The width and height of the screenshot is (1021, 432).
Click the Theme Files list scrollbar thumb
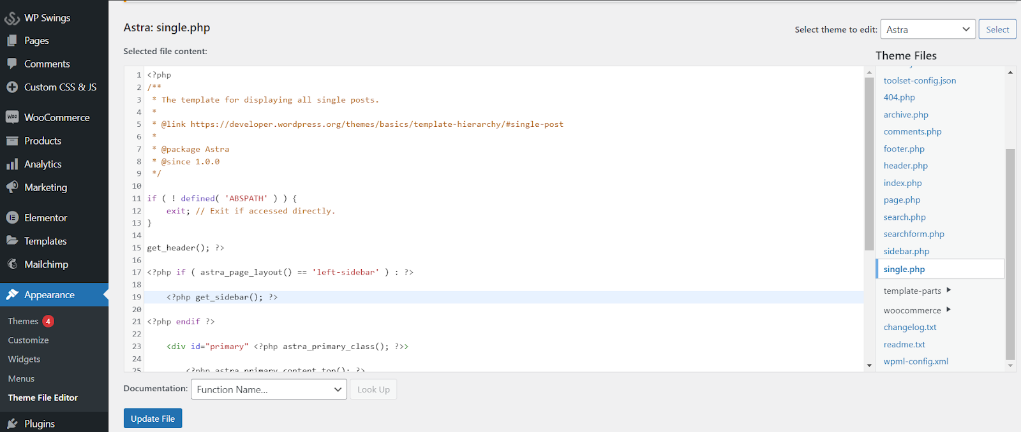(1010, 254)
